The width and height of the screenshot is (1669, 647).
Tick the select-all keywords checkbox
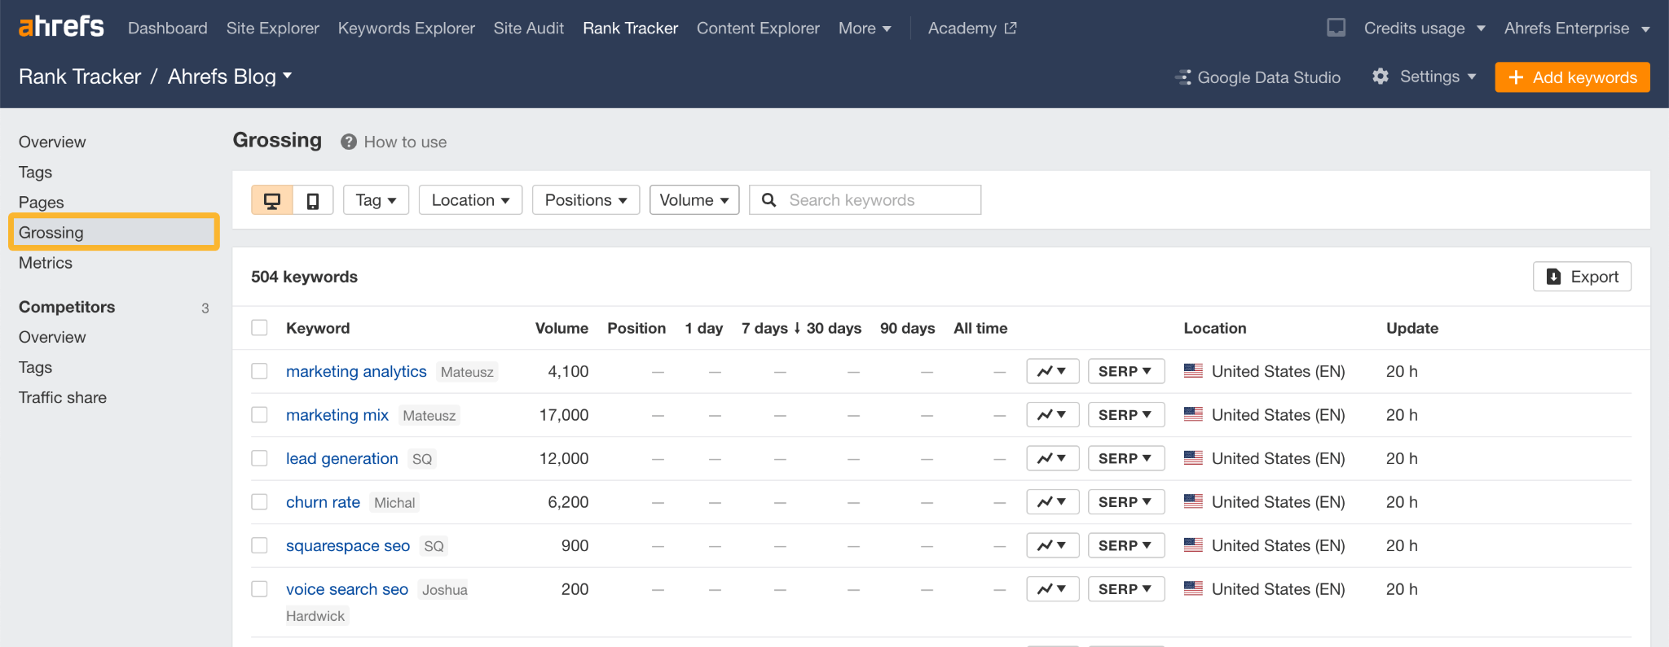[259, 327]
